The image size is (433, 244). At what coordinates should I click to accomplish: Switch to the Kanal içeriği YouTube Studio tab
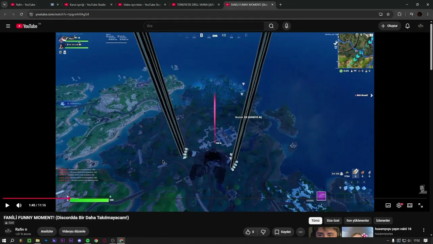pyautogui.click(x=88, y=5)
